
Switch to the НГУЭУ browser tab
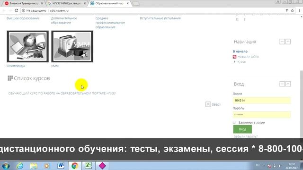click(x=67, y=3)
